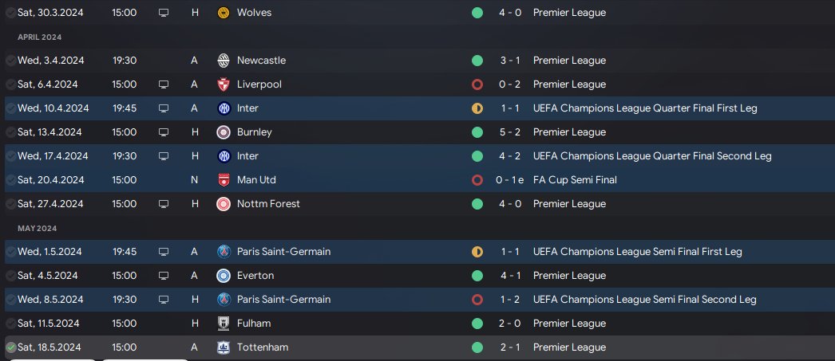This screenshot has height=361, width=835.
Task: Toggle checkmark beside Wed 10.4.2024 Inter fixture
Action: pos(10,108)
